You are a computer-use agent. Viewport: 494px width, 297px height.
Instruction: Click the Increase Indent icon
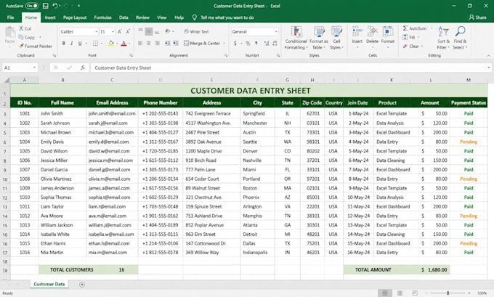[x=176, y=43]
